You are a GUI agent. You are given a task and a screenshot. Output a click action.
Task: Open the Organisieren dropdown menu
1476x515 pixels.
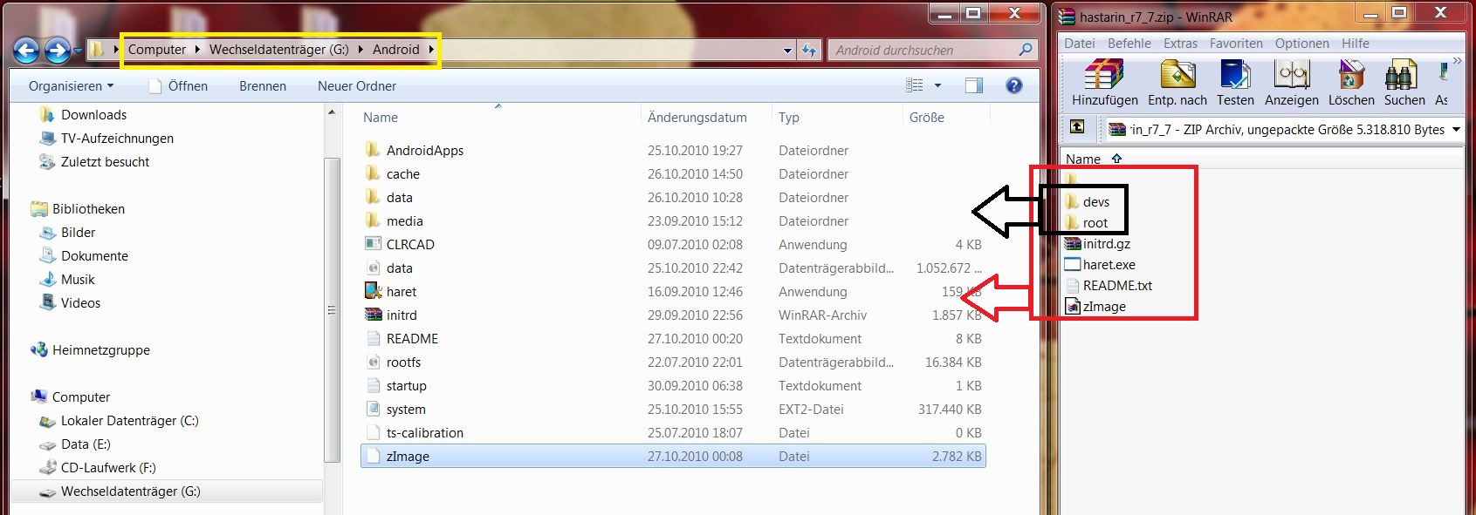point(71,86)
